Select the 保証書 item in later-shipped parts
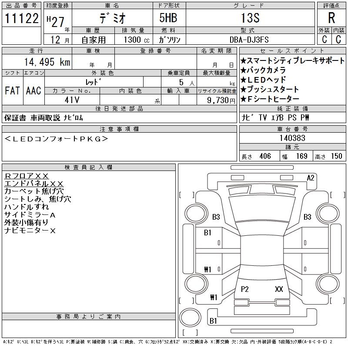 click(15, 118)
